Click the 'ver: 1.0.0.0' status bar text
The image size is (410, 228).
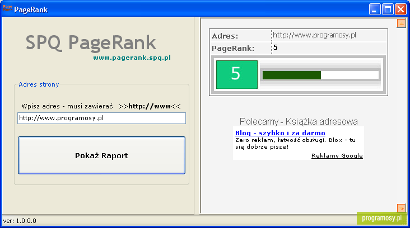tap(20, 221)
